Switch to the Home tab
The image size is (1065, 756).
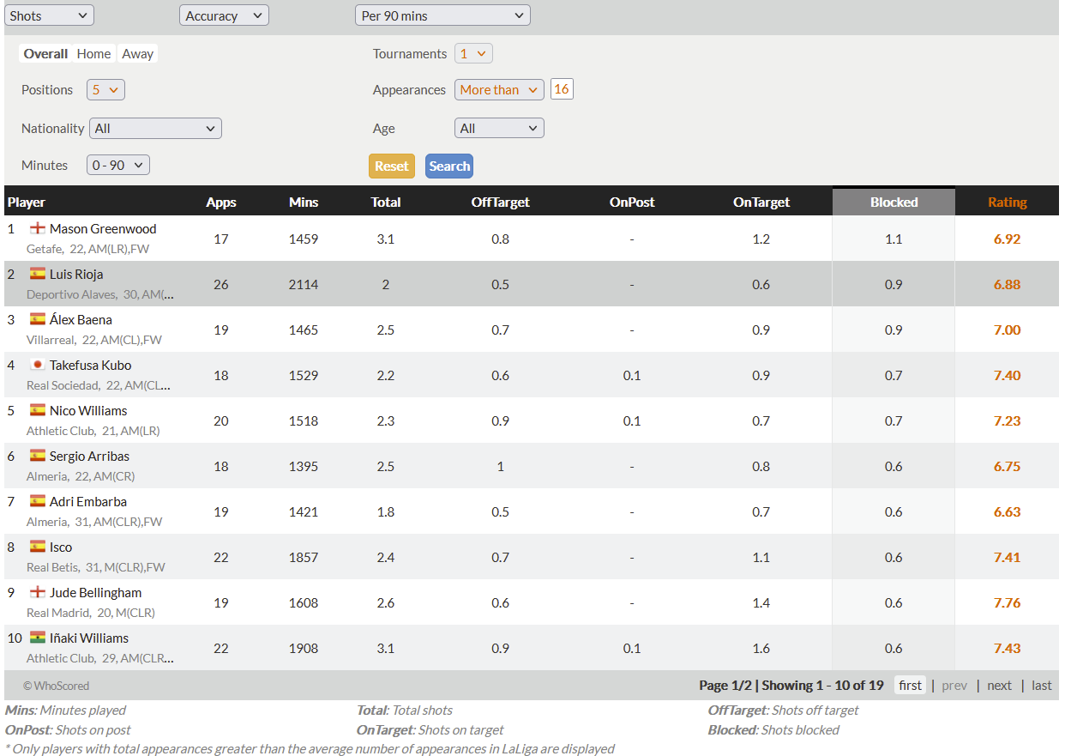[94, 53]
